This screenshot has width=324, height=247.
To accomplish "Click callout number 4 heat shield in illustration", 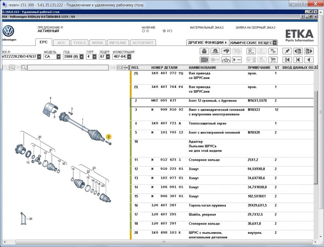I will pyautogui.click(x=51, y=98).
